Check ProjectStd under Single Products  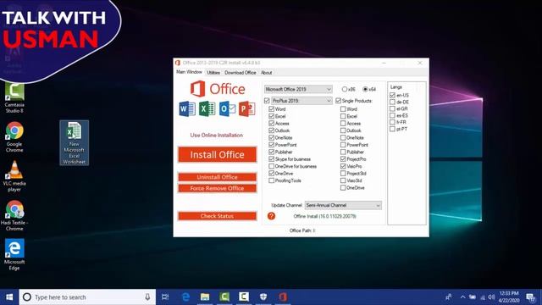(x=343, y=173)
